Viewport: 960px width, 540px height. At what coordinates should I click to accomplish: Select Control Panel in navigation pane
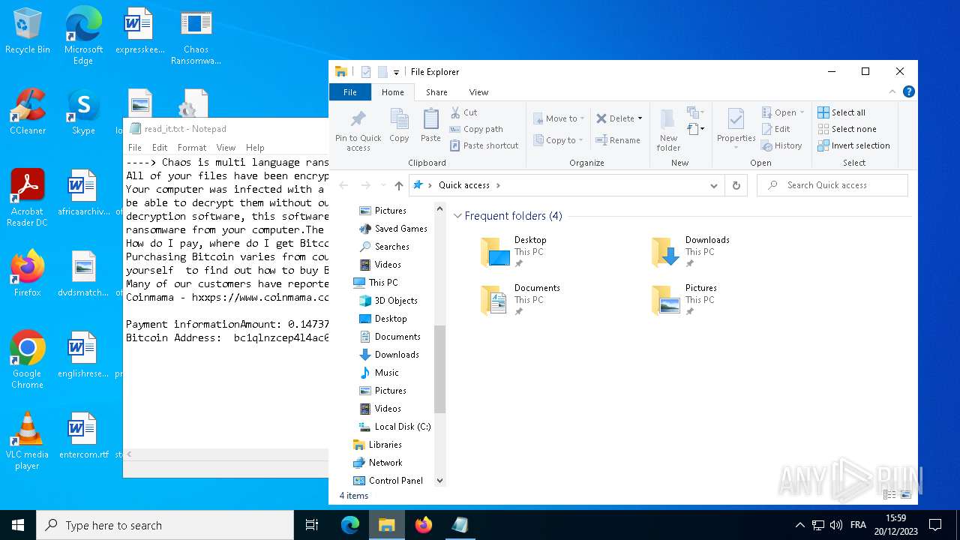[x=388, y=481]
